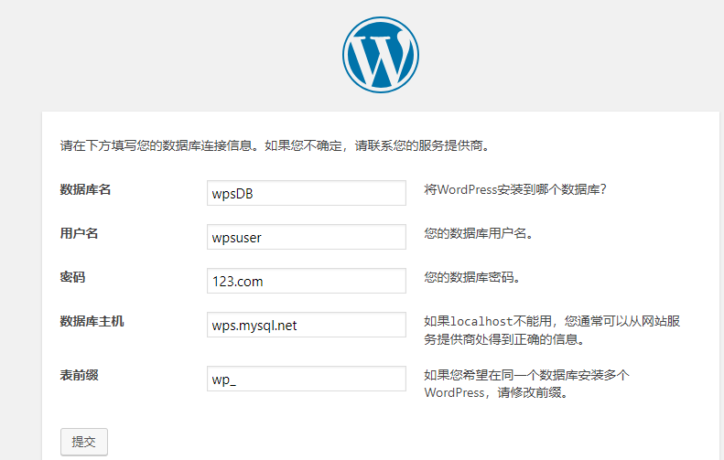The width and height of the screenshot is (724, 460).
Task: Click the WordPress logo
Action: tap(381, 55)
